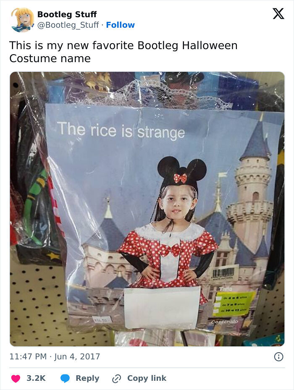Screen dimensions: 294x390
Task: Open the @Bootleg_Stuff handle link
Action: click(x=68, y=25)
